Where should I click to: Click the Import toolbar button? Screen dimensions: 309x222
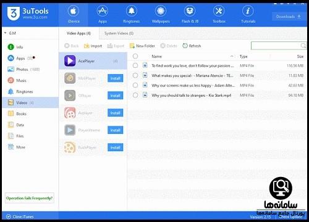(x=93, y=46)
